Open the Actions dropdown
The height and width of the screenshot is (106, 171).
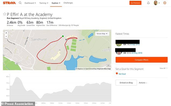(143, 83)
